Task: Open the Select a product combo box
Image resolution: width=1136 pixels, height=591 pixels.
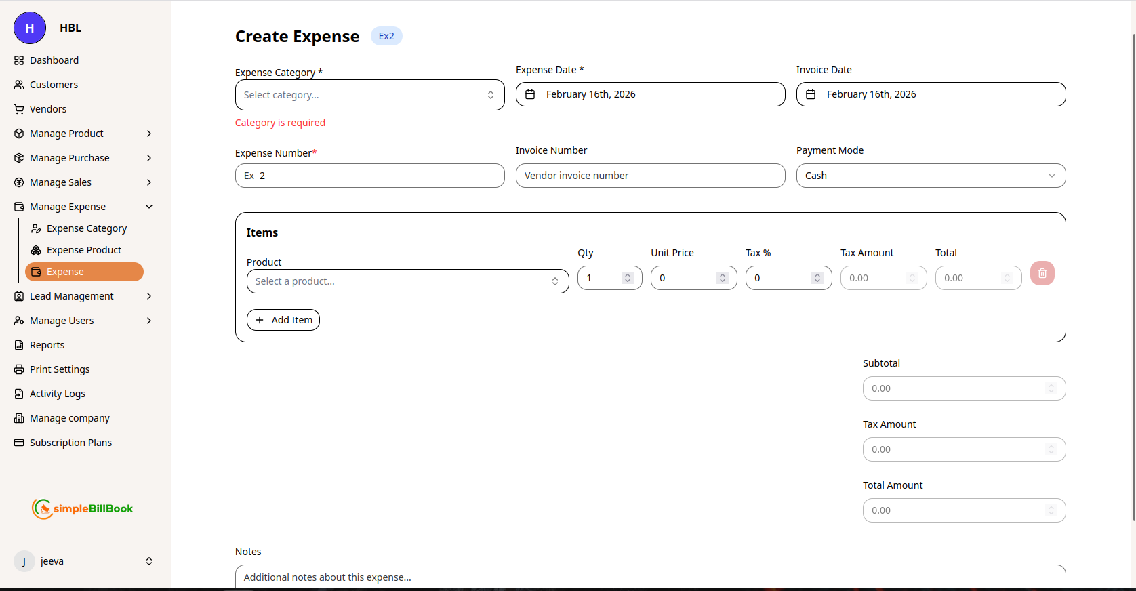Action: point(407,281)
